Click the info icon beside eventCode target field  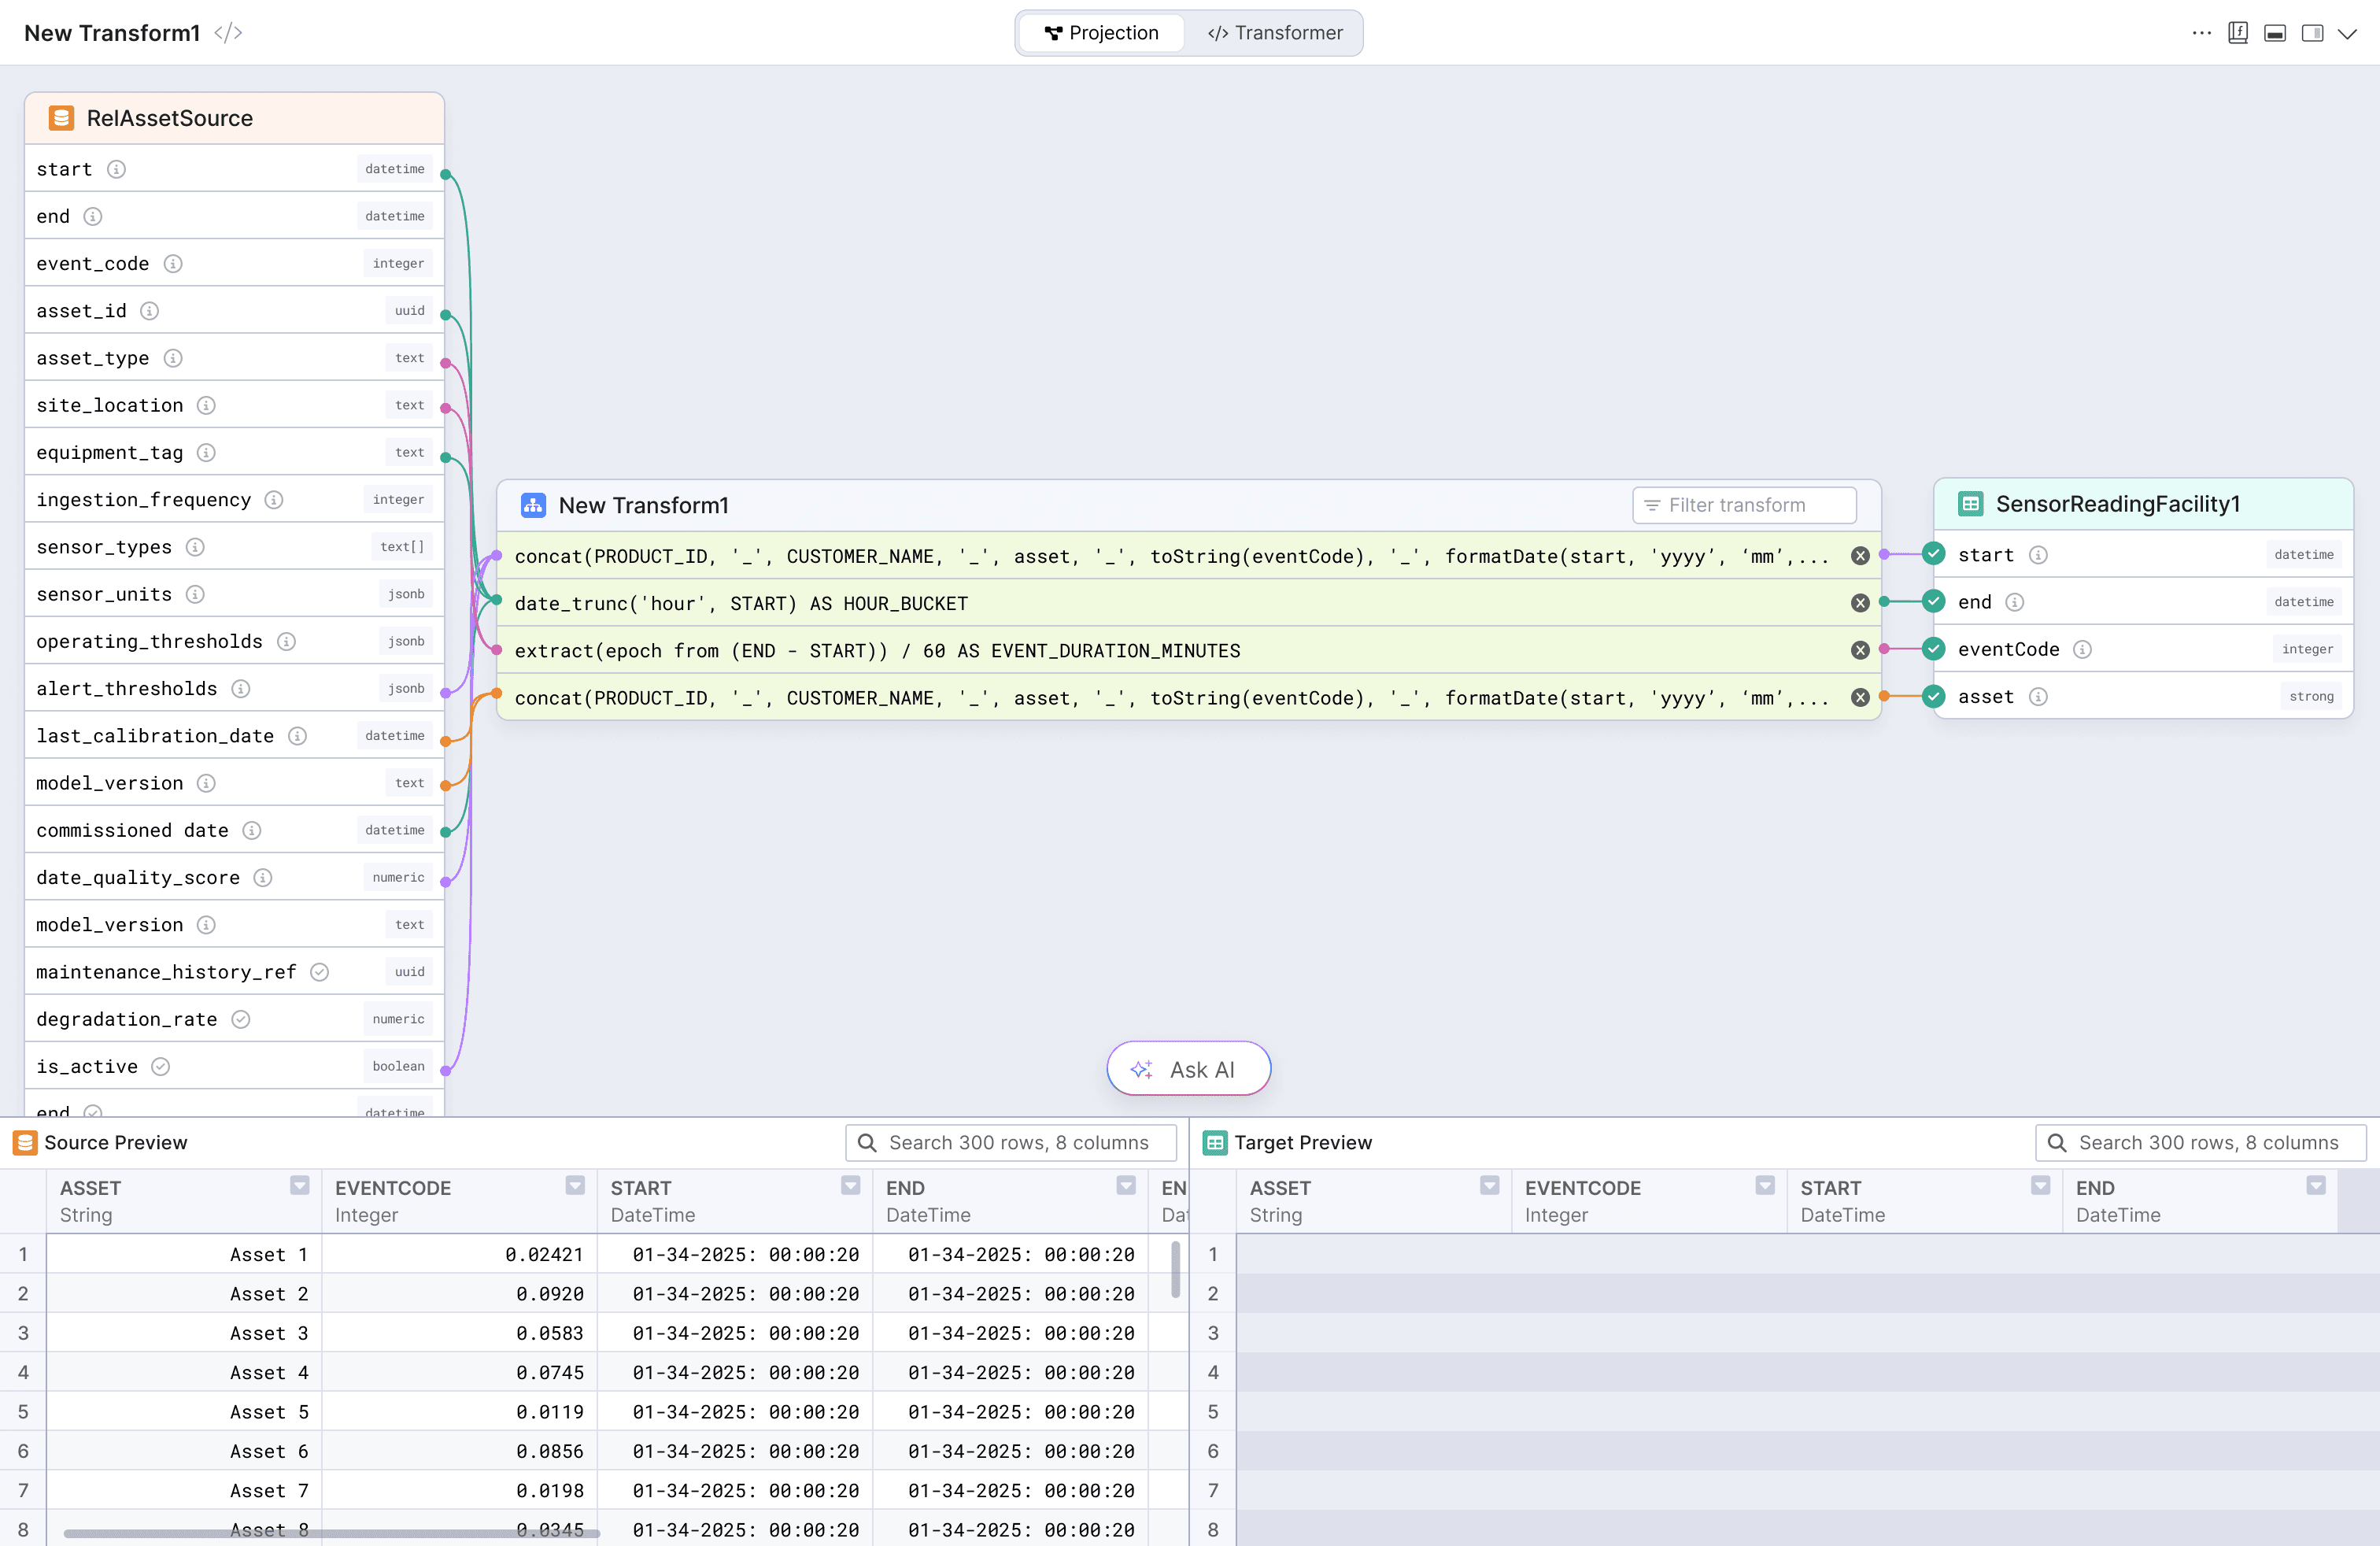2082,649
